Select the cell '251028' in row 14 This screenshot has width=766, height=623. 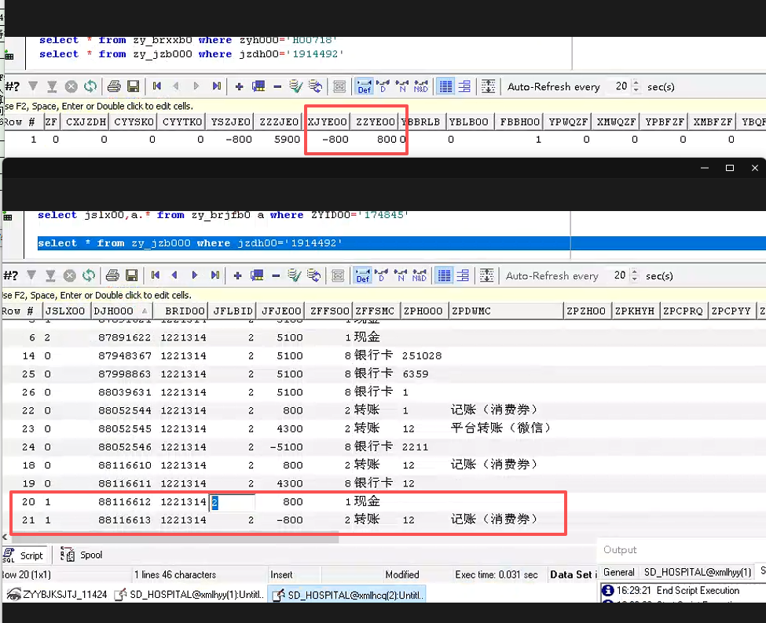(422, 355)
